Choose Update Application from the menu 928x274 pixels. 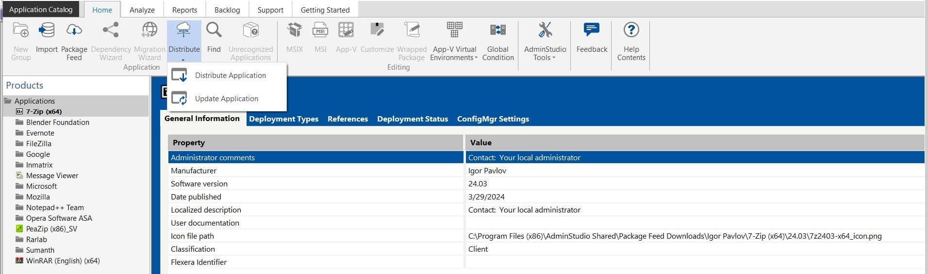coord(226,99)
